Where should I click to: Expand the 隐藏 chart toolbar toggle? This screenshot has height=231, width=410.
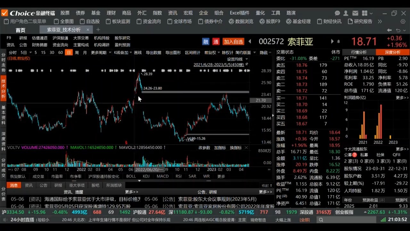pyautogui.click(x=265, y=53)
